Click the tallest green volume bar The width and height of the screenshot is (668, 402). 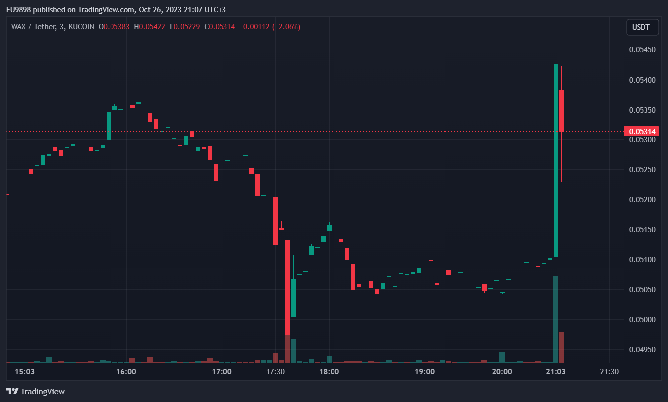click(x=556, y=319)
